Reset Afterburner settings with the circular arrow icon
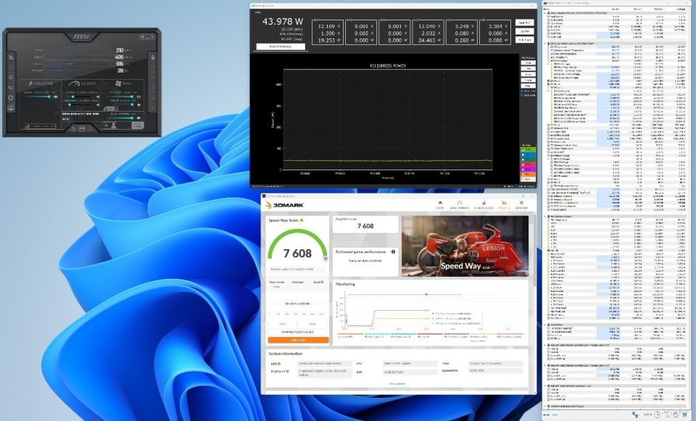 (x=73, y=129)
